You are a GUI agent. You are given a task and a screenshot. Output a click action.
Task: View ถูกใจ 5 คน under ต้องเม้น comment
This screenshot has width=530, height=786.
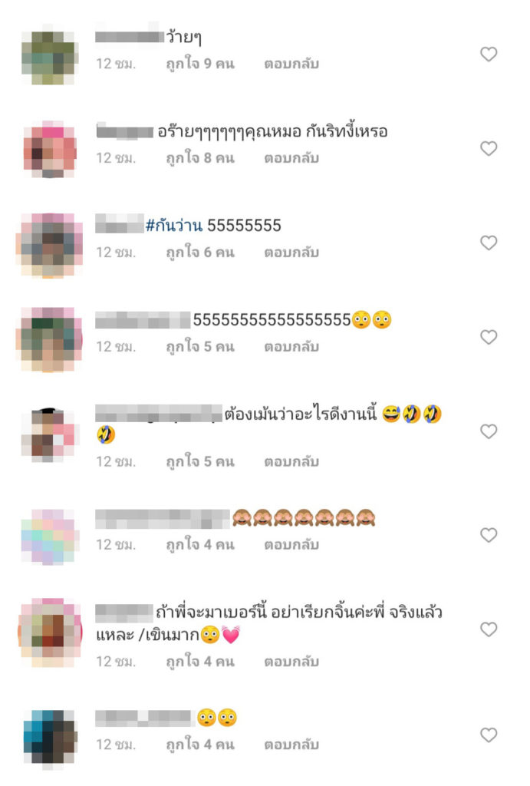(200, 461)
